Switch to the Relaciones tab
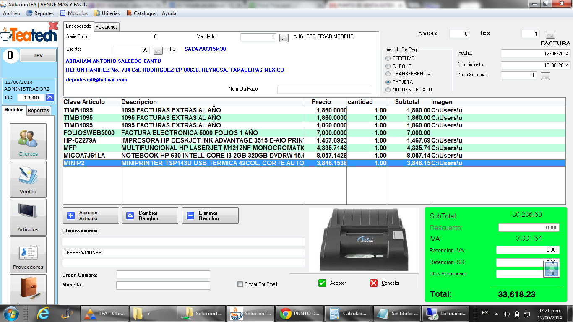Screen dimensions: 573x322 coord(107,26)
